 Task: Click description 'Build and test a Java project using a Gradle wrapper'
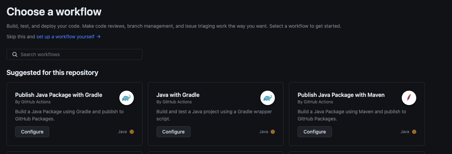coord(214,115)
